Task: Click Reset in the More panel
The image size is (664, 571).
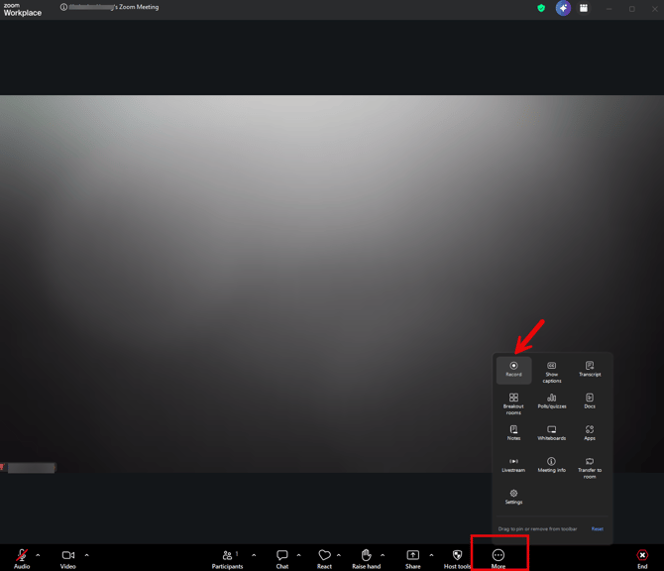Action: point(598,529)
